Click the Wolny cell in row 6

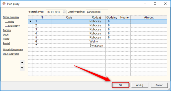[96, 41]
